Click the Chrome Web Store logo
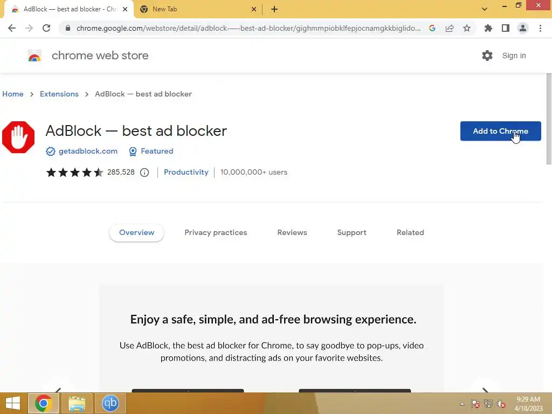Viewport: 552px width, 414px height. [x=34, y=56]
